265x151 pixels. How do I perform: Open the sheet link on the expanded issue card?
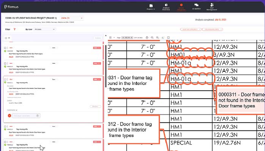(11, 94)
